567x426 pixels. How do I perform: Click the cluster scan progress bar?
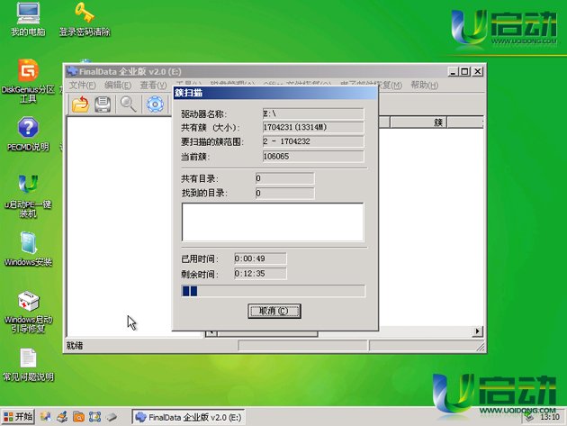[273, 291]
